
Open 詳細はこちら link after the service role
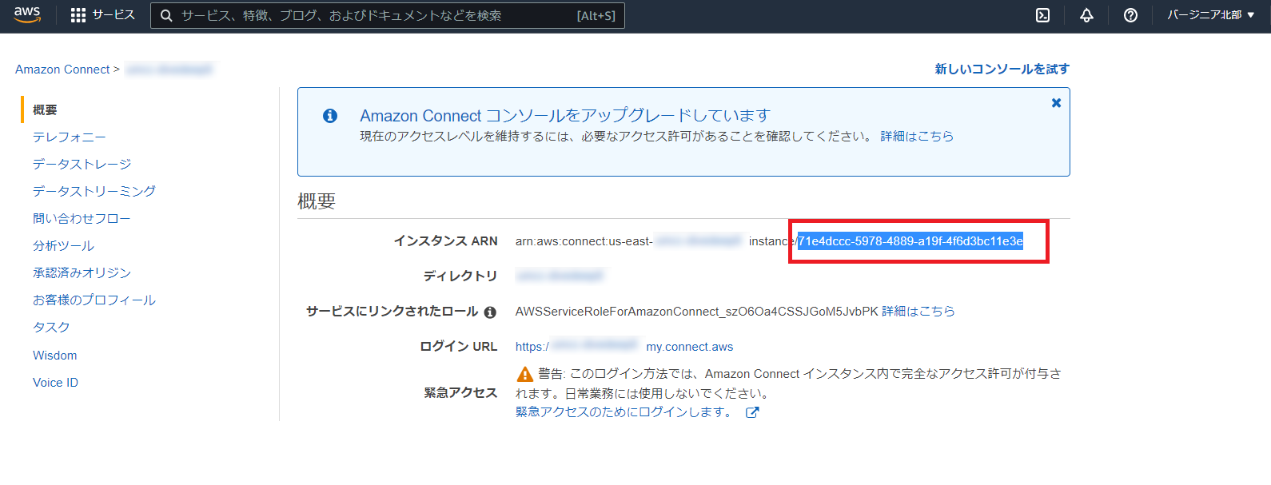click(x=918, y=312)
